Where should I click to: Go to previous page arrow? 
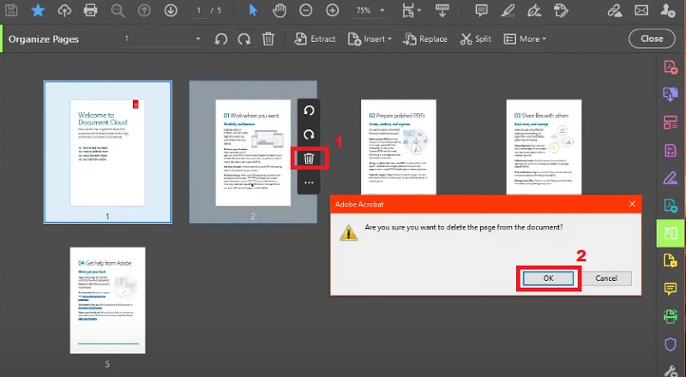tap(144, 10)
